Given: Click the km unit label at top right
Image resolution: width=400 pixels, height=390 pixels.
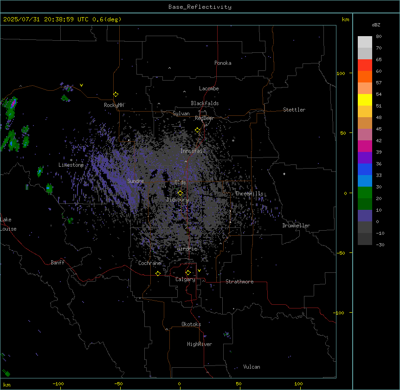Looking at the screenshot, I should (x=345, y=19).
